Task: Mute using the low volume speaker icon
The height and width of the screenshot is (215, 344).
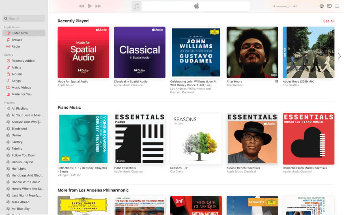Action: click(274, 6)
